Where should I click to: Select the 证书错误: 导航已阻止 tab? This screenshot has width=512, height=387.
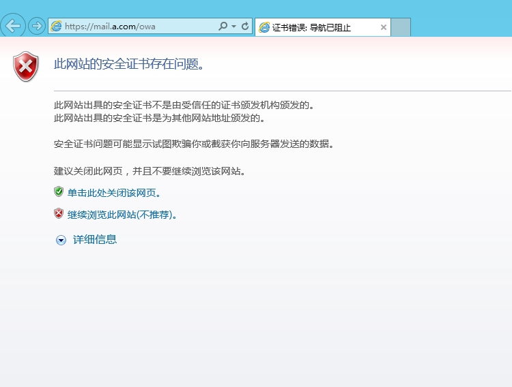point(323,27)
